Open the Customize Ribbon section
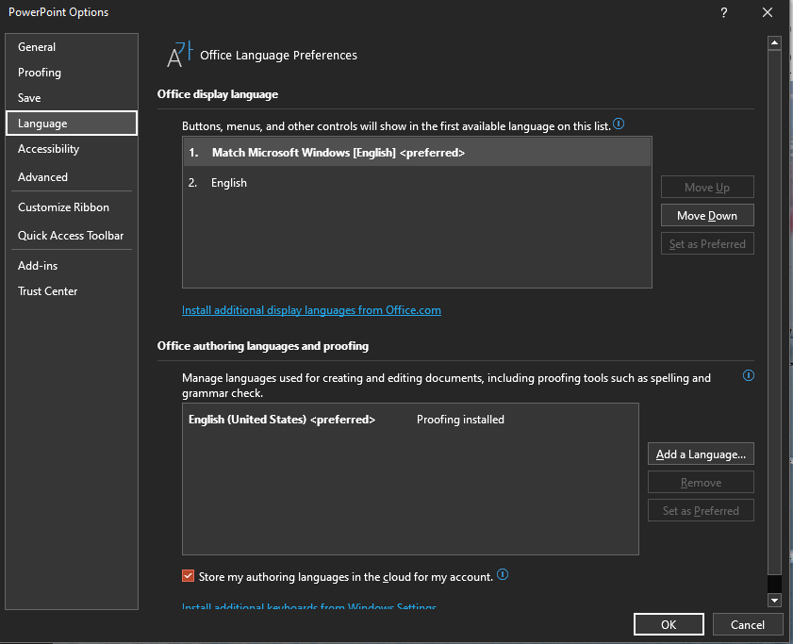The width and height of the screenshot is (793, 644). [62, 206]
